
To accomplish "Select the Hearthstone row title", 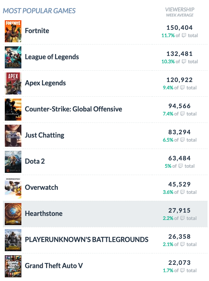I will point(43,213).
